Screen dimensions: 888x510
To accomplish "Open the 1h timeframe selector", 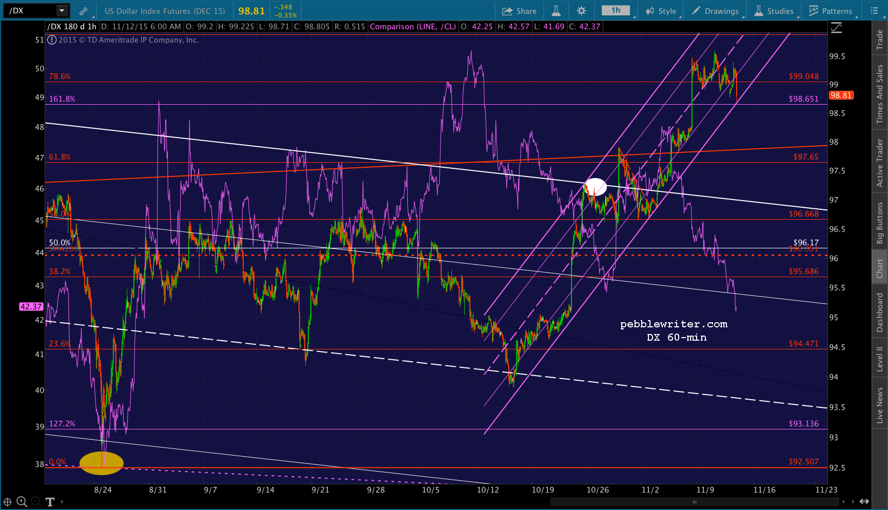I will 616,10.
